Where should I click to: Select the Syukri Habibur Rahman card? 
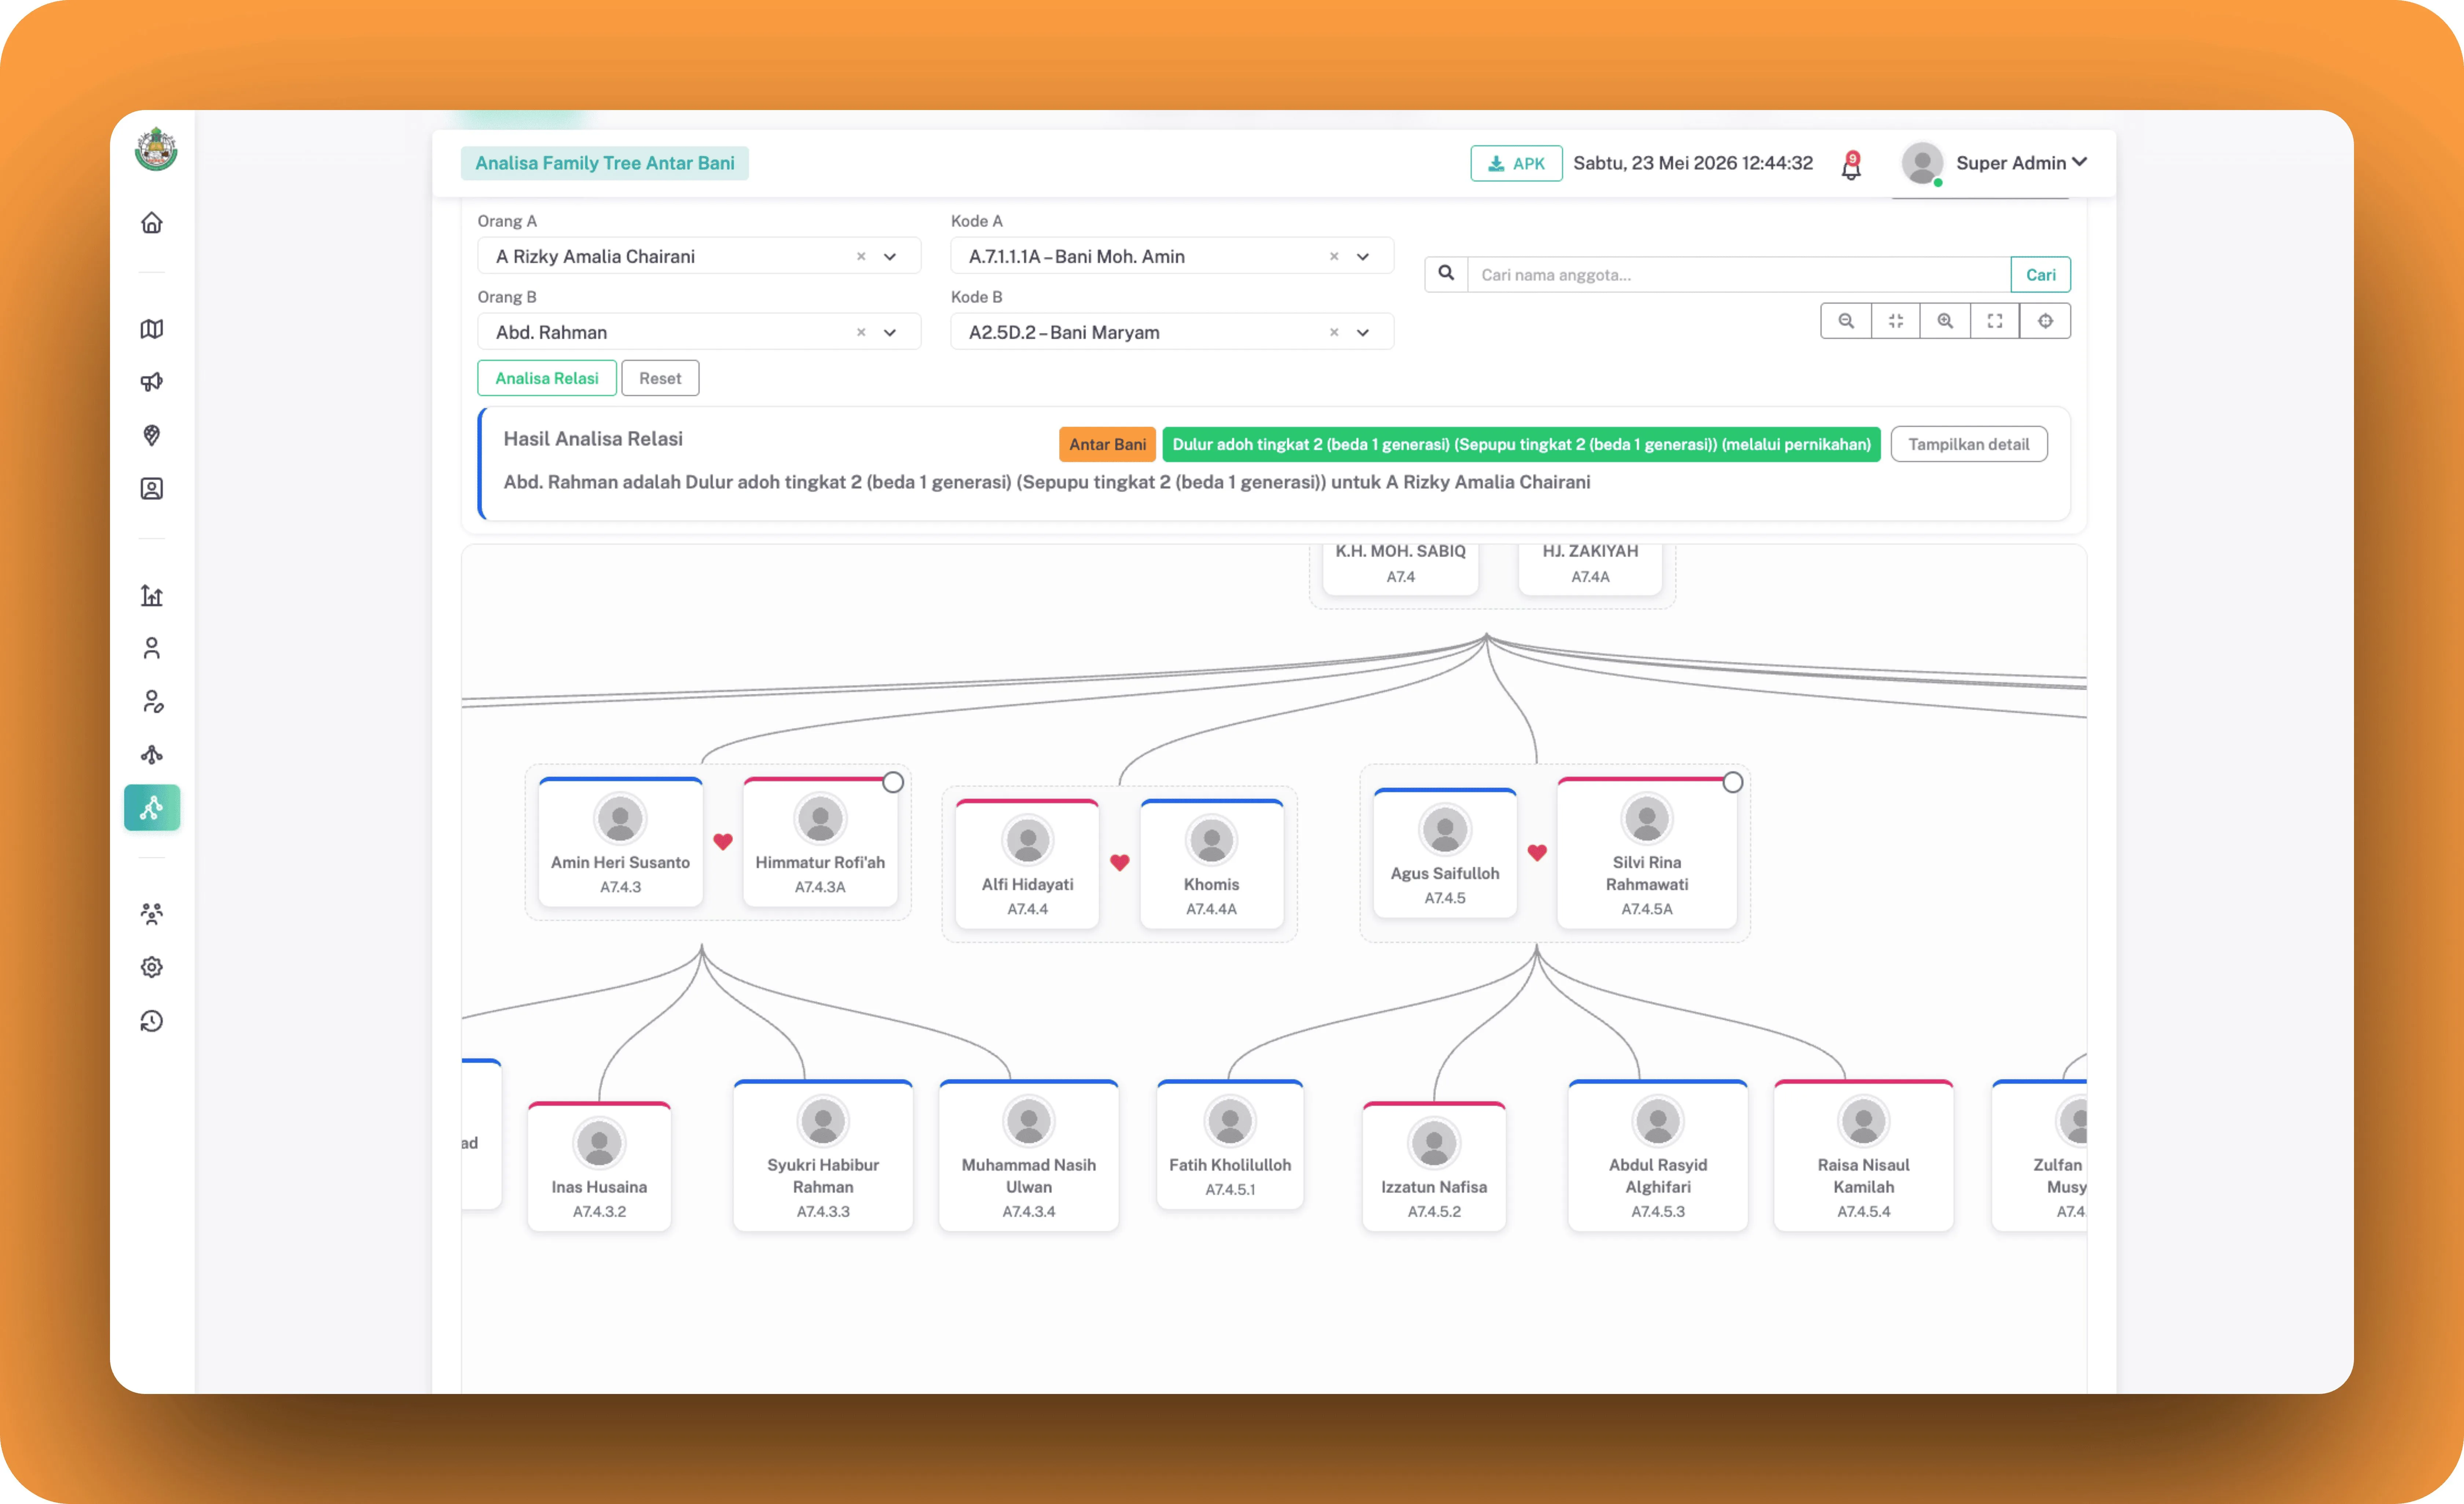(823, 1155)
